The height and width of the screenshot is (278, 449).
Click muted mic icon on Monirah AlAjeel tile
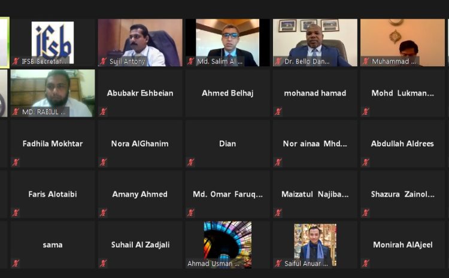coord(366,263)
